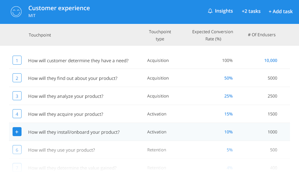Select step number 2 box
The image size is (299, 172).
17,78
